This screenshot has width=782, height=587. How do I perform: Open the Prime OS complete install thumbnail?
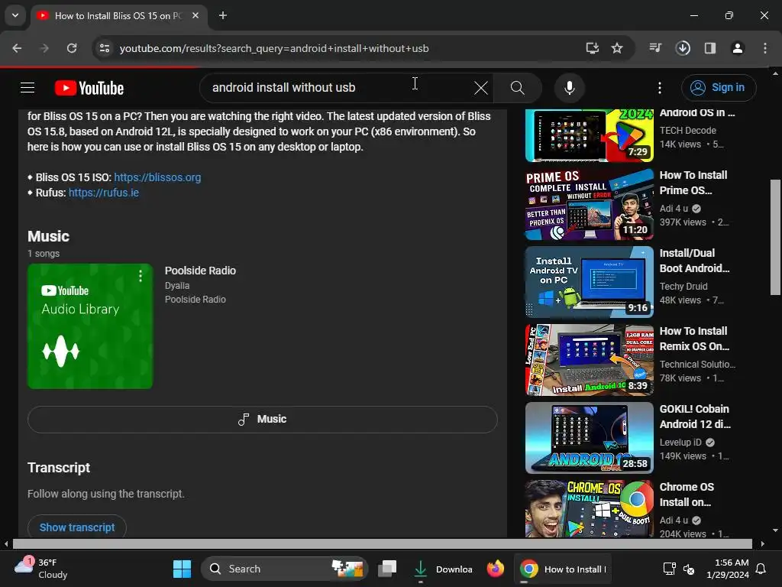(x=589, y=204)
